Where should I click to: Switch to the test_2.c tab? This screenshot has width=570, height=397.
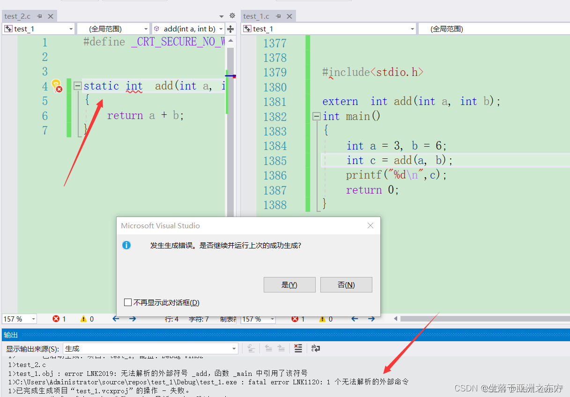pyautogui.click(x=18, y=15)
